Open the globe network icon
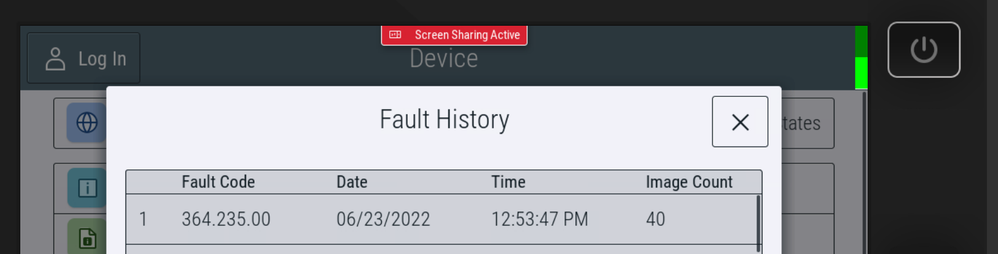The height and width of the screenshot is (254, 998). (87, 123)
